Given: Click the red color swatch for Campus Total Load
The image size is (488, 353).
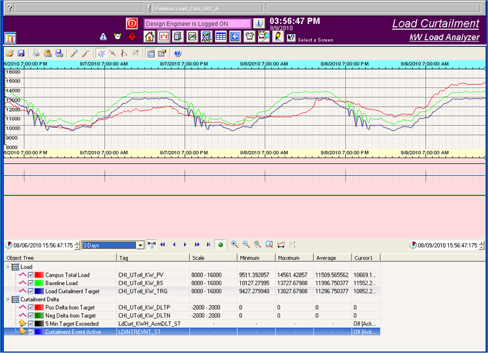Looking at the screenshot, I should point(38,275).
